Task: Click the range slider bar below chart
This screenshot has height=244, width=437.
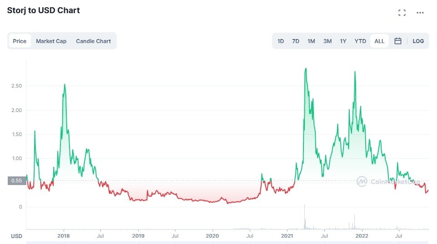Action: (x=228, y=243)
